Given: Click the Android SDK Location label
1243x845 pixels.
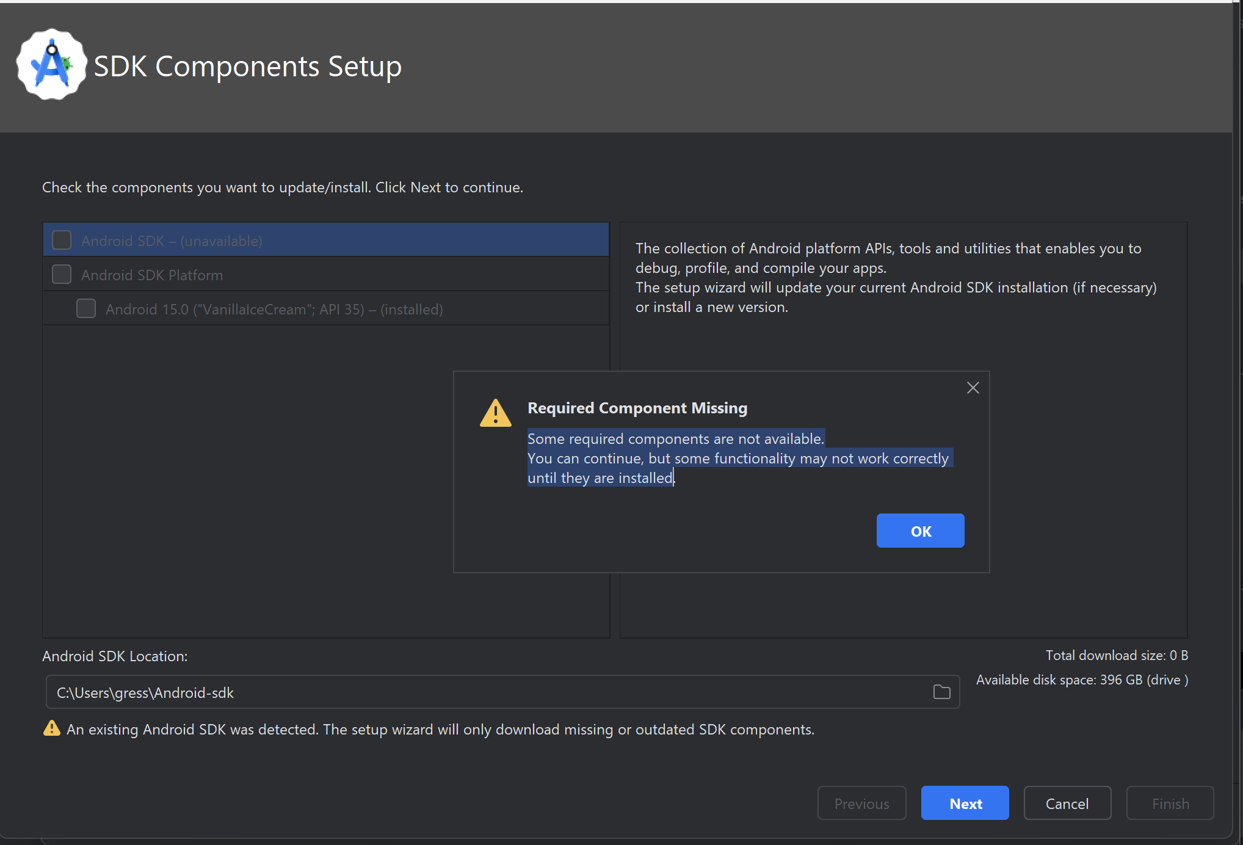Looking at the screenshot, I should pyautogui.click(x=115, y=656).
